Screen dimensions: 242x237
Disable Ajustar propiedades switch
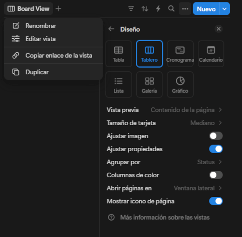pos(216,149)
